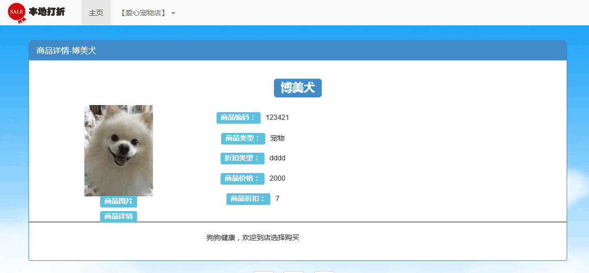Click the 商品详情-博美犬 panel header
This screenshot has width=589, height=273.
click(x=297, y=51)
